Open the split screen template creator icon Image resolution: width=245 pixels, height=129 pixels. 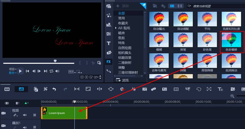pyautogui.click(x=176, y=89)
